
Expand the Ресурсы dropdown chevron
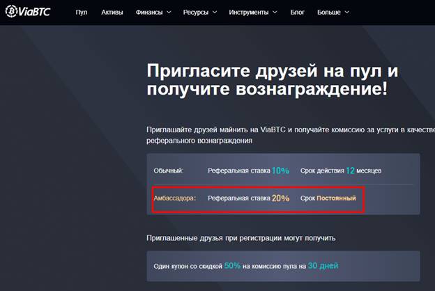(215, 13)
